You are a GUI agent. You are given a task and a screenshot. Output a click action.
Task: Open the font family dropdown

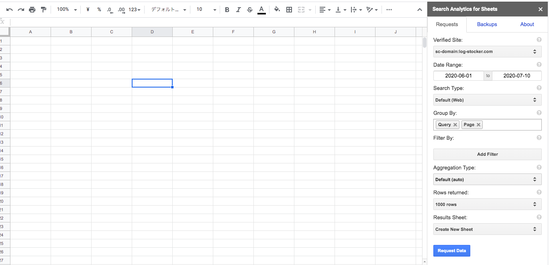[x=169, y=10]
